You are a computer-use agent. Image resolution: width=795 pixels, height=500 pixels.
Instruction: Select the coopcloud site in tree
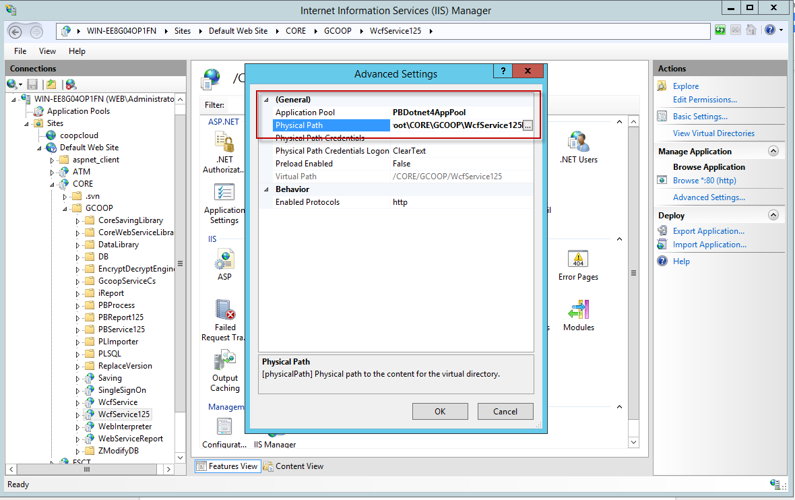pos(79,135)
